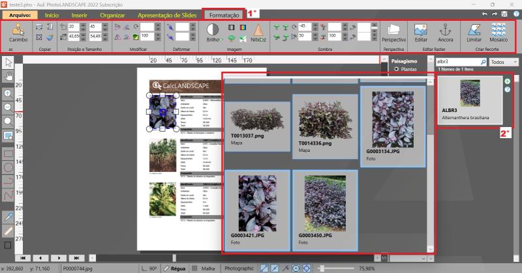Click the width field showing 43,65
522x273 pixels.
pyautogui.click(x=74, y=36)
